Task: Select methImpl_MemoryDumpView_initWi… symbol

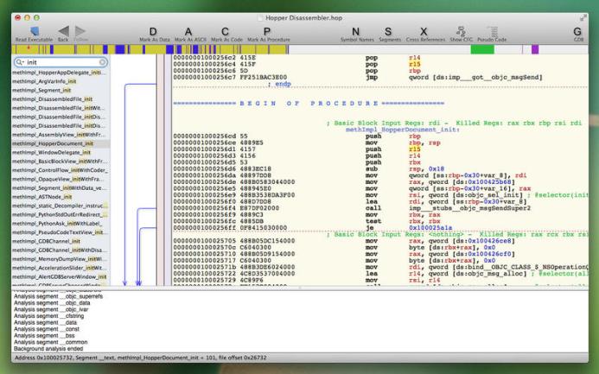Action: point(61,259)
